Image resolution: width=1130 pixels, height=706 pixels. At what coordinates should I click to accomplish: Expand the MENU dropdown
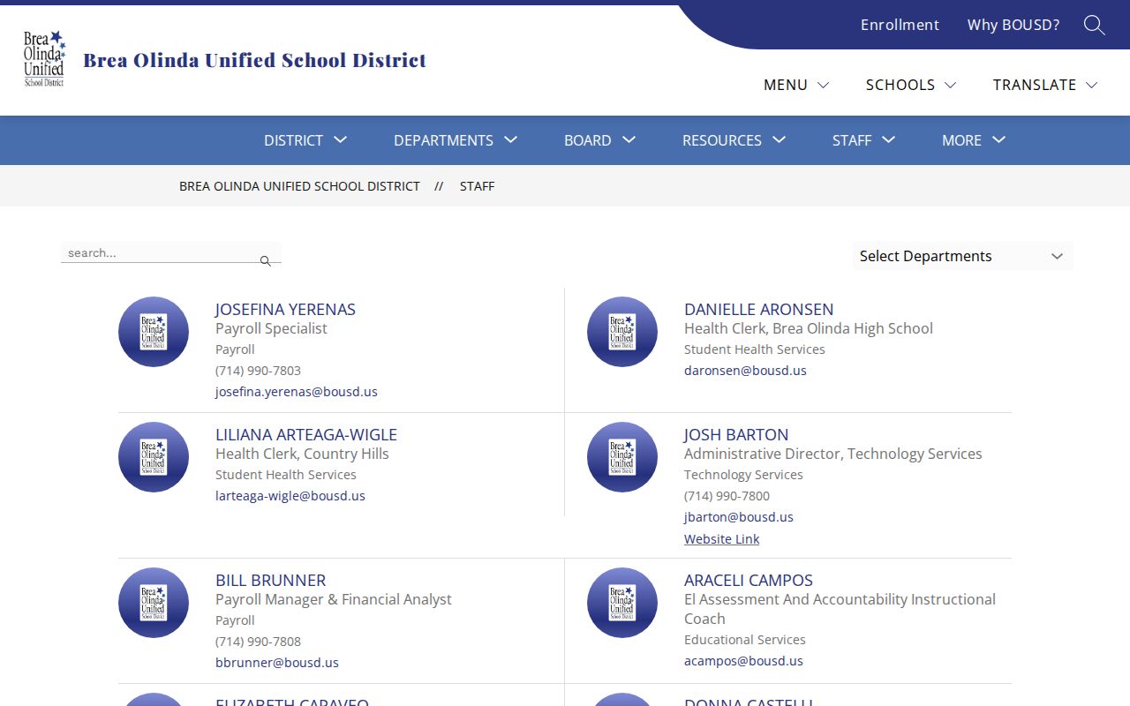coord(796,85)
